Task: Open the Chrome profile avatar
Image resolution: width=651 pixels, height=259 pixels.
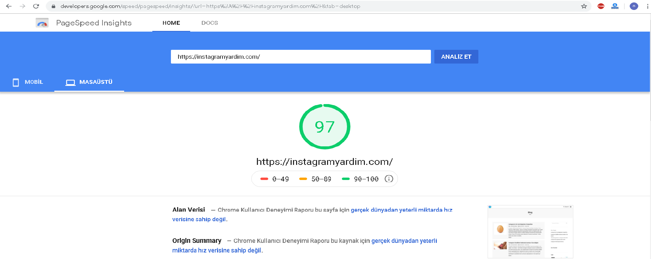Action: point(634,6)
